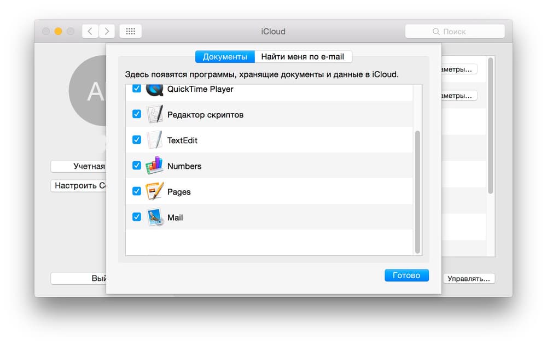Toggle the TextEdit checkbox
Viewport: 547px width, 346px height.
pyautogui.click(x=137, y=140)
